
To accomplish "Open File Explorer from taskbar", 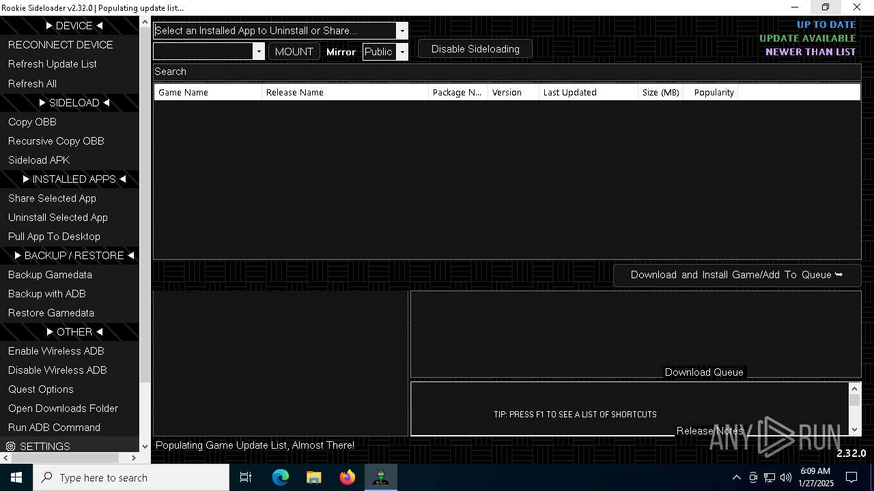I will (313, 477).
